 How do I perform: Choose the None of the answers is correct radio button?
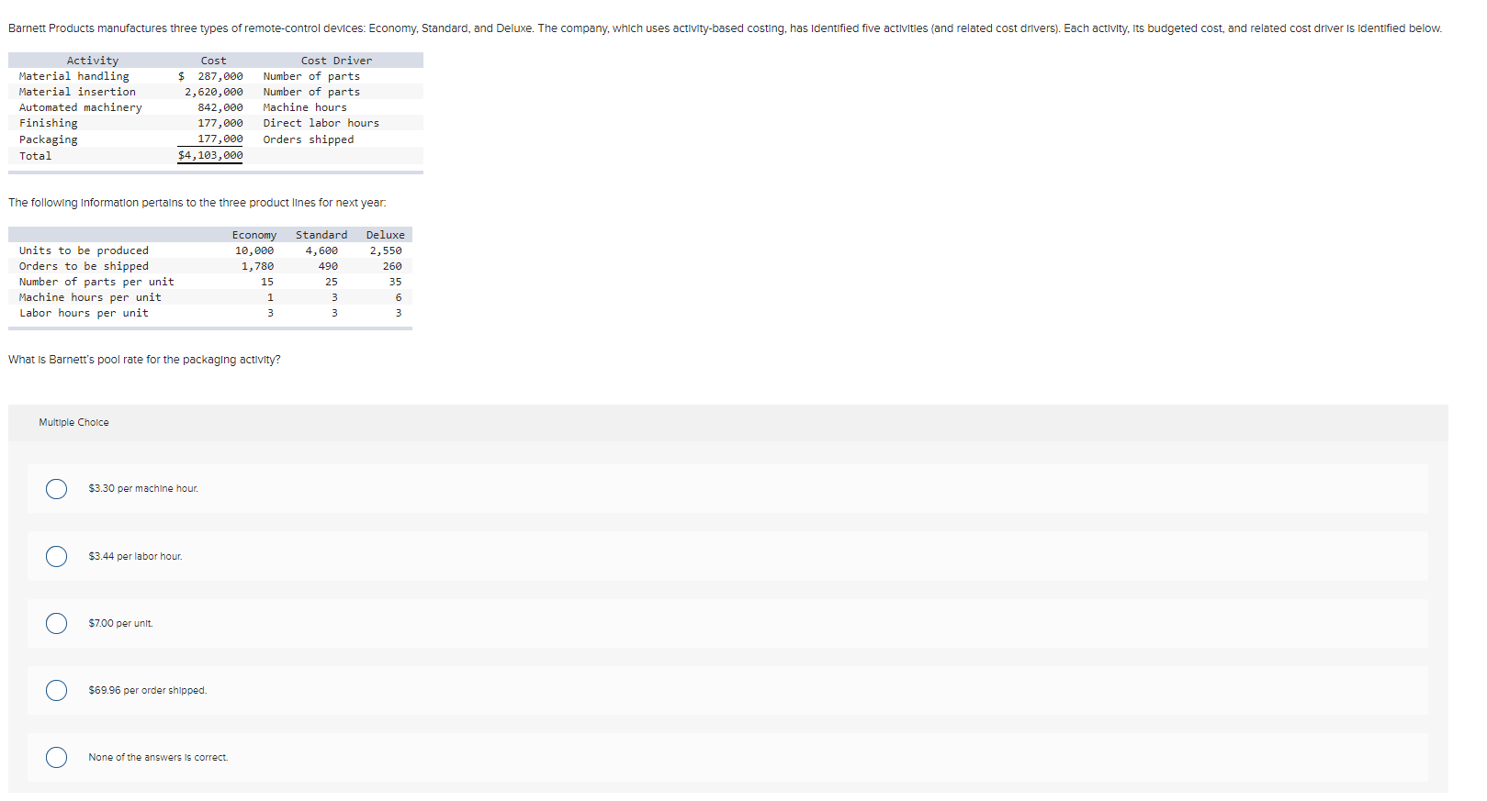point(56,758)
